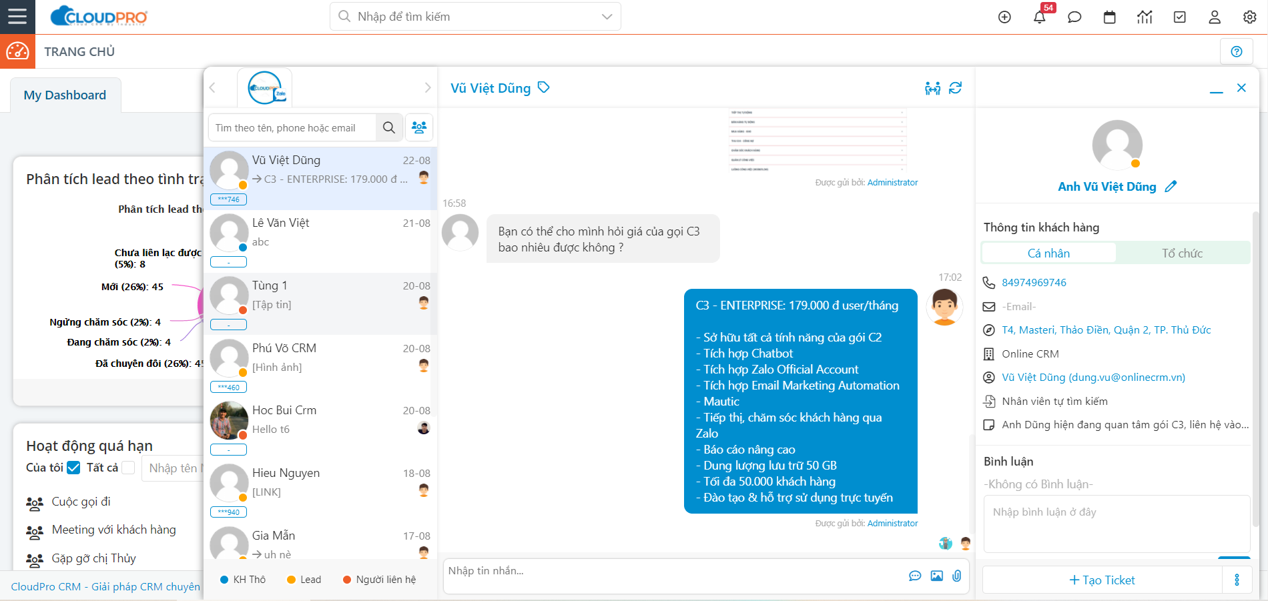Click the Tạo Ticket button

pos(1102,580)
